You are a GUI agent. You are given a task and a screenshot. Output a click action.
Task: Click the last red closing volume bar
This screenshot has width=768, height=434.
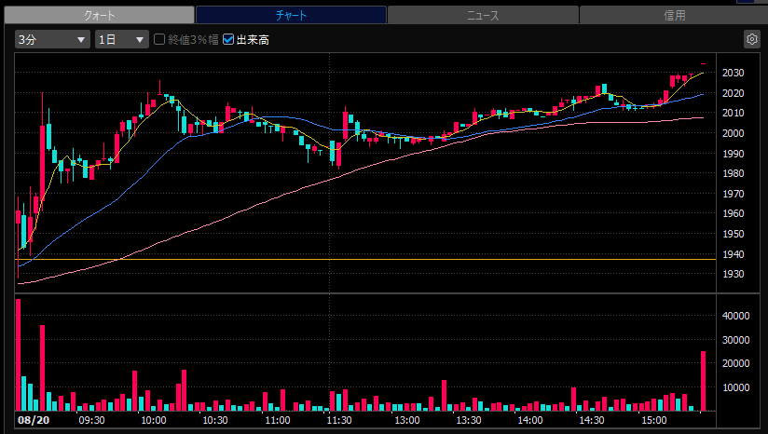click(704, 381)
